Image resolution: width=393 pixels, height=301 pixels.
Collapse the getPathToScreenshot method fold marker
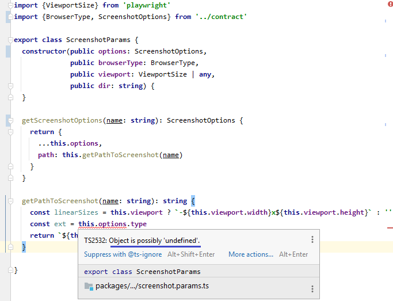click(10, 201)
